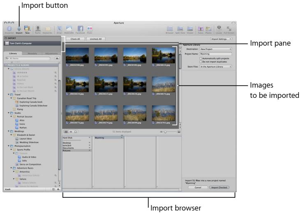Viewport: 301px width, 213px height.
Task: Toggle checkbox for _DSC6592.jpg
Action: pyautogui.click(x=125, y=65)
